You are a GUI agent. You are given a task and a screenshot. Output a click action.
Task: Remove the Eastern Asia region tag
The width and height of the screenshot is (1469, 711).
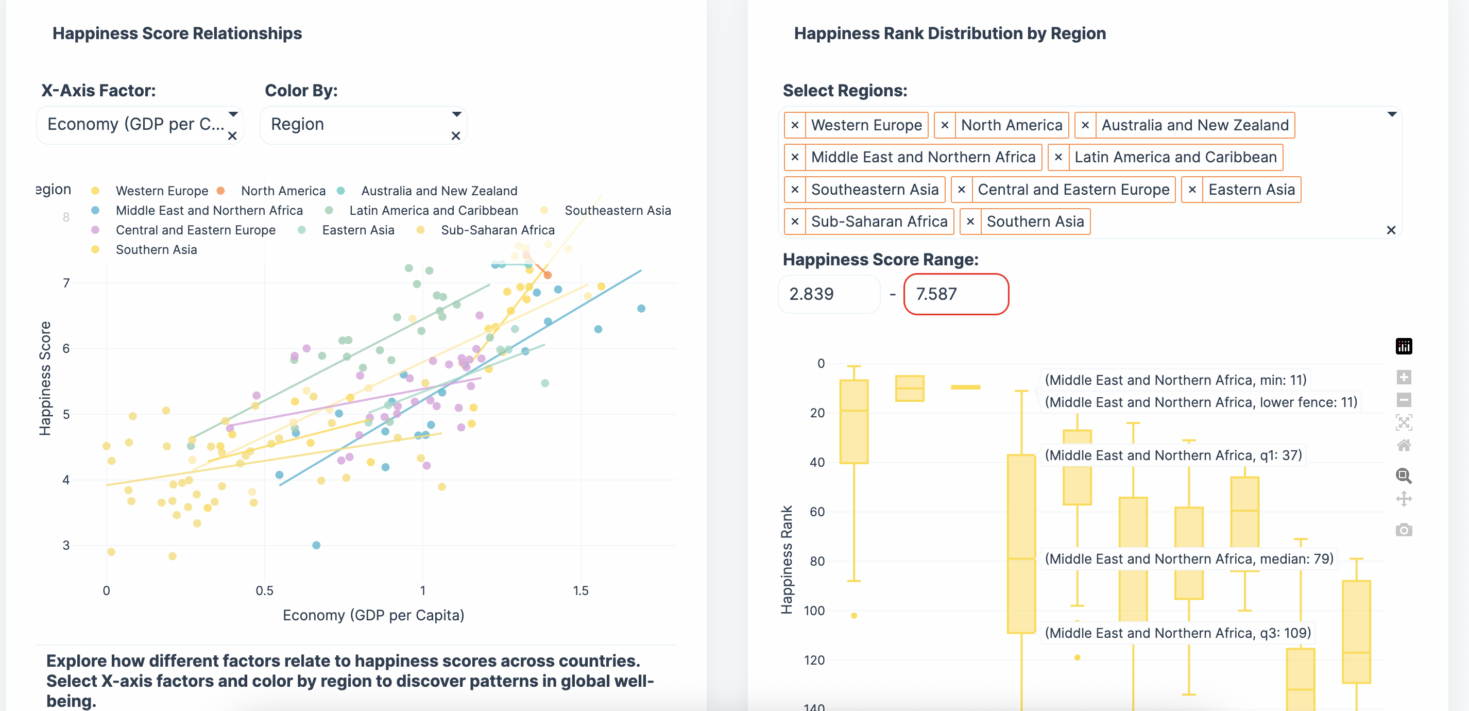point(1192,190)
